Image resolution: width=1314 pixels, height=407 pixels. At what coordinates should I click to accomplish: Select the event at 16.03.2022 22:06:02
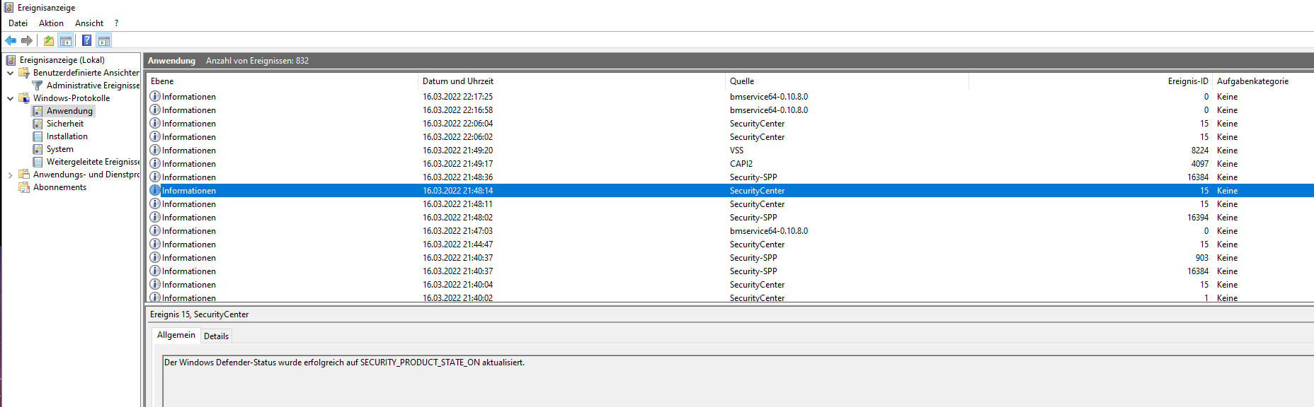tap(730, 136)
